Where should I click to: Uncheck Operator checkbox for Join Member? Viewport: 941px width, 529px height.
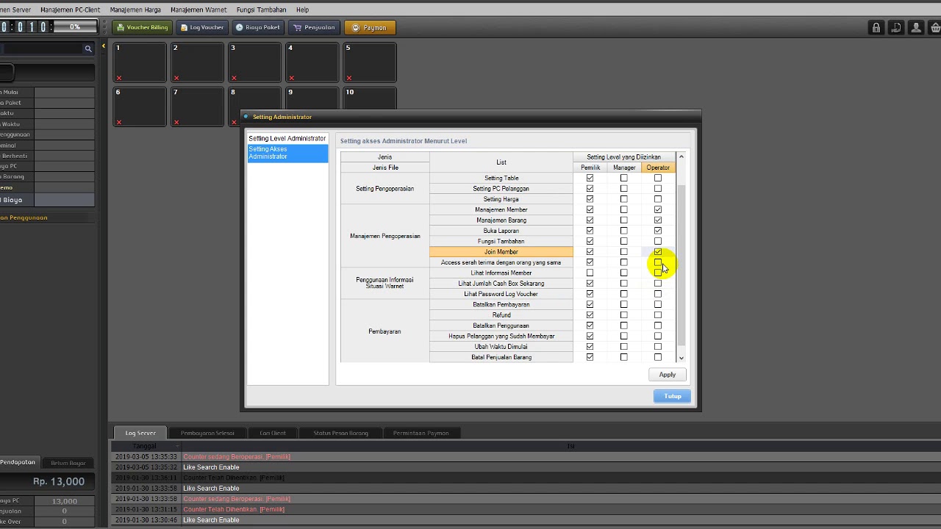658,252
